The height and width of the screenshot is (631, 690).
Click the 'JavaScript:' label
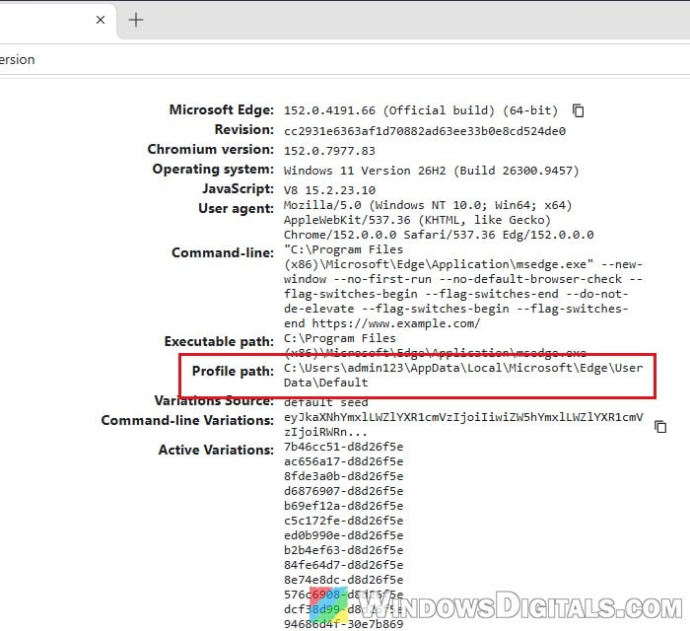tap(239, 189)
